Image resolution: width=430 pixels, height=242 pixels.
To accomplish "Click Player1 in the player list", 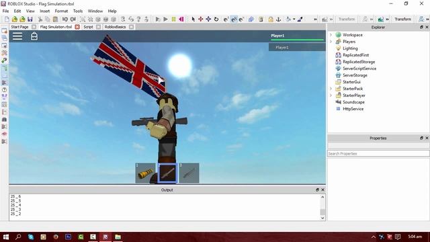I will pos(297,48).
